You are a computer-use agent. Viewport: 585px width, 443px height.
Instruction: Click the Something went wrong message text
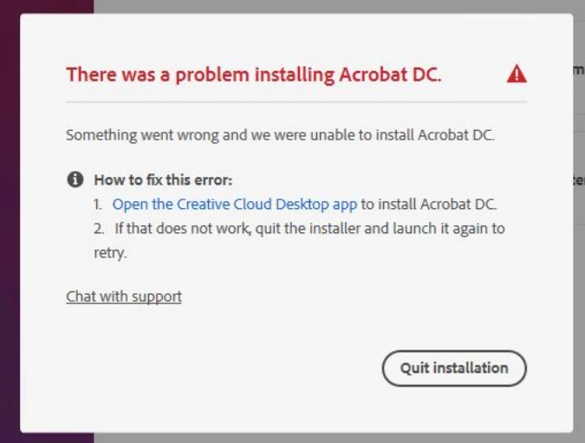[280, 134]
